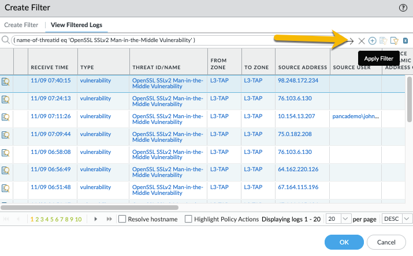
Task: Enable the Resolve hostname checkbox
Action: tap(122, 219)
